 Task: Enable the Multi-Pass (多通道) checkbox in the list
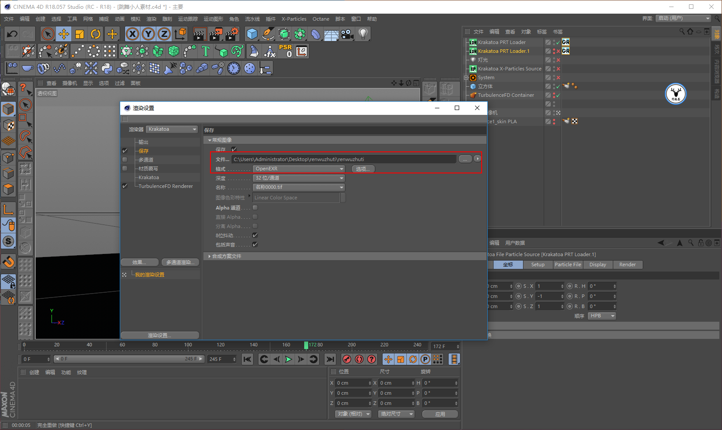tap(125, 160)
